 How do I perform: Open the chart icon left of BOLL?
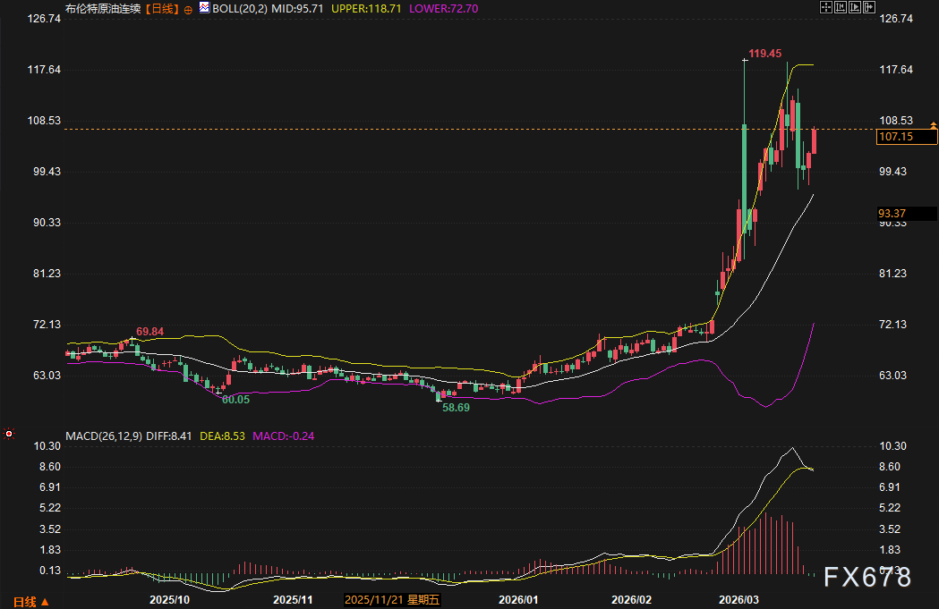click(x=204, y=8)
